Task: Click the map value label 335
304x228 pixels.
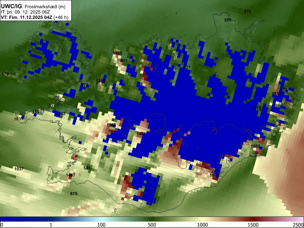Action: pos(35,112)
